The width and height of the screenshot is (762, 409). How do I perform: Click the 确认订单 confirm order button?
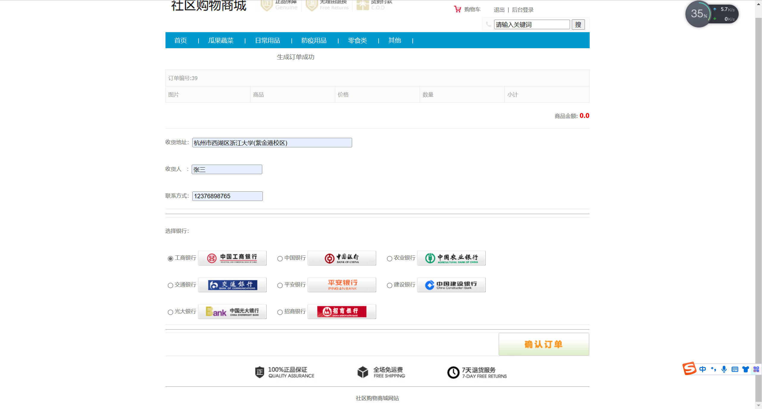pyautogui.click(x=543, y=344)
